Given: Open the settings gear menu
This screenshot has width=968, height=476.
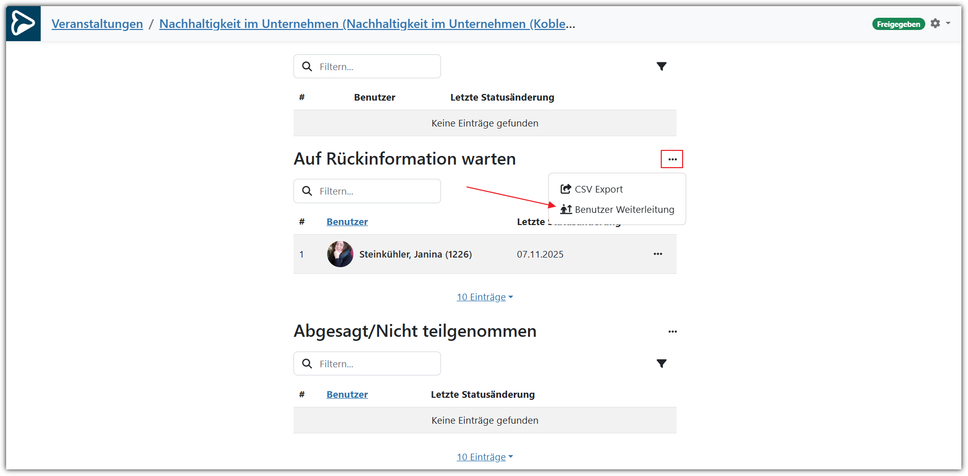Looking at the screenshot, I should 935,23.
